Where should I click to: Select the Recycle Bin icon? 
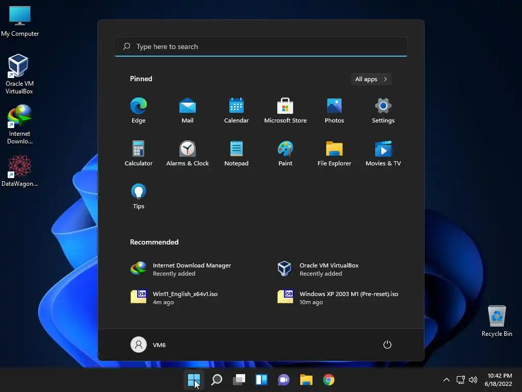click(497, 321)
